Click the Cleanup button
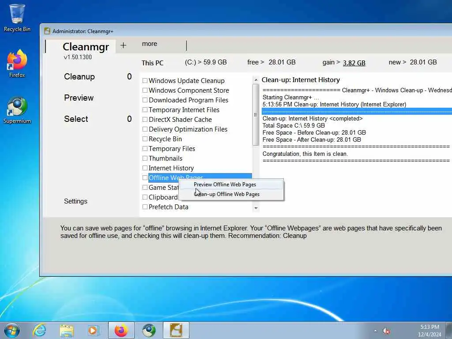This screenshot has width=452, height=339. pyautogui.click(x=79, y=77)
